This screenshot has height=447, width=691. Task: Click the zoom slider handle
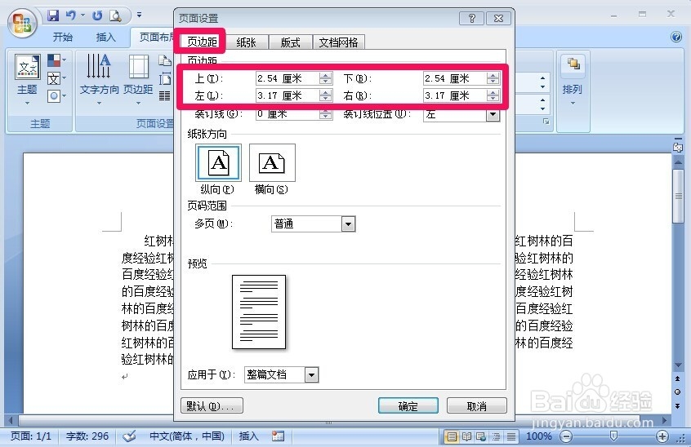pos(613,436)
